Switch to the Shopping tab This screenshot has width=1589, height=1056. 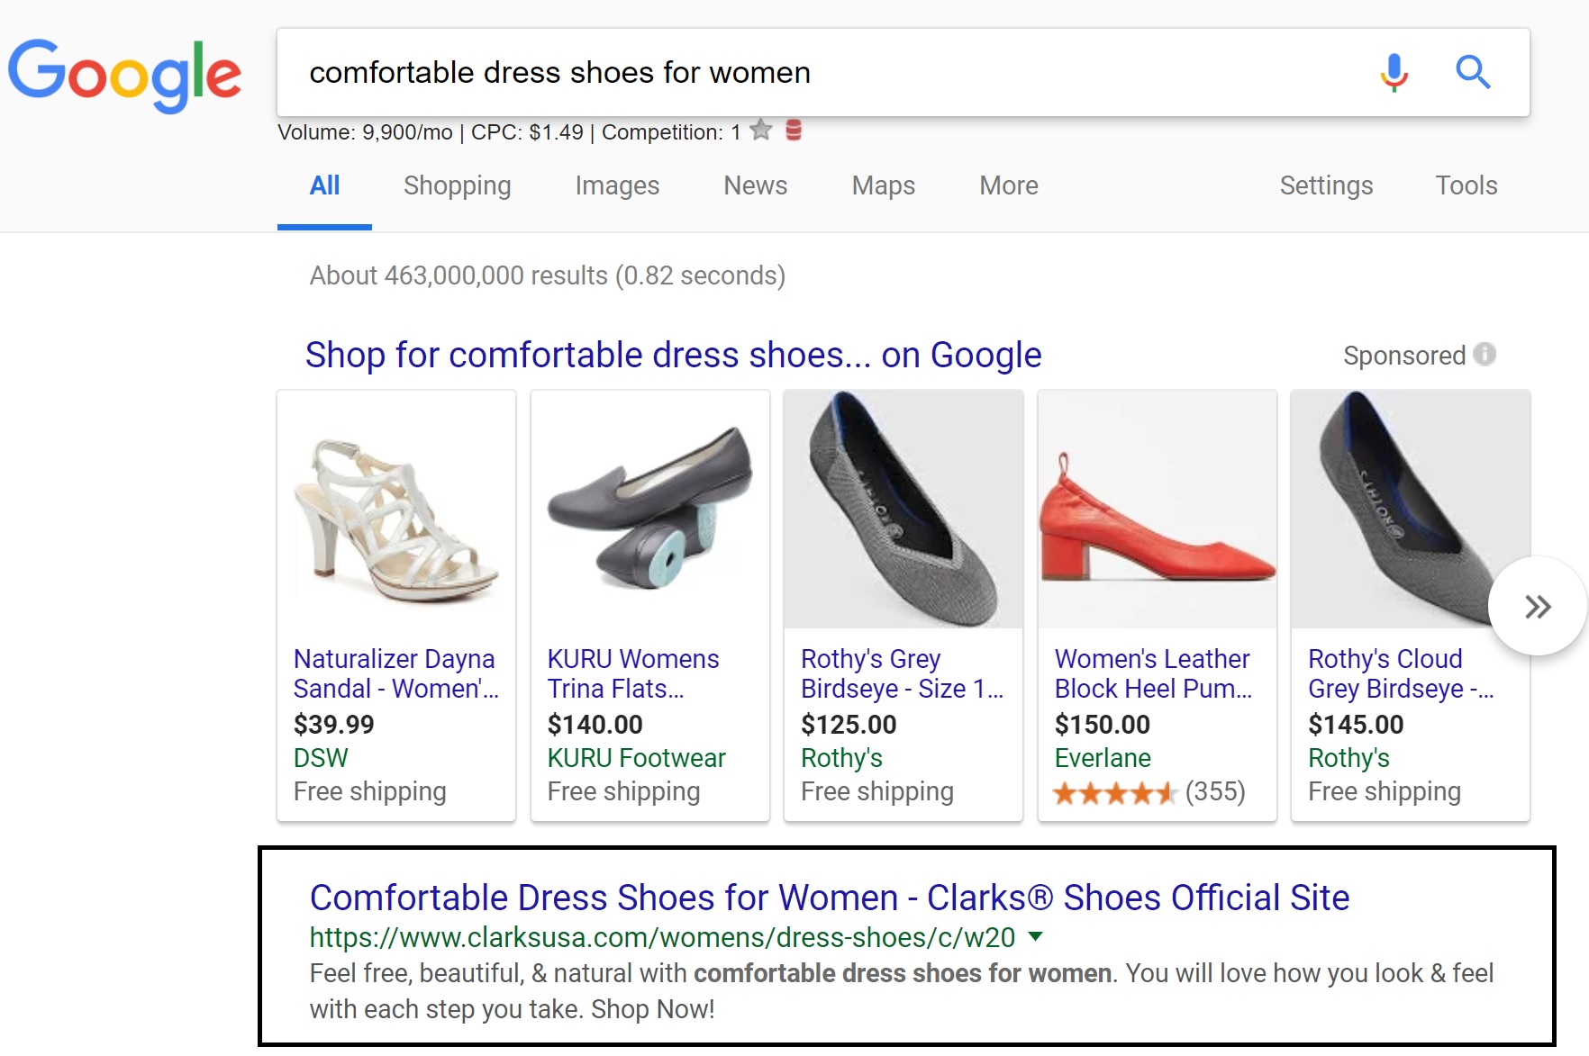tap(457, 185)
